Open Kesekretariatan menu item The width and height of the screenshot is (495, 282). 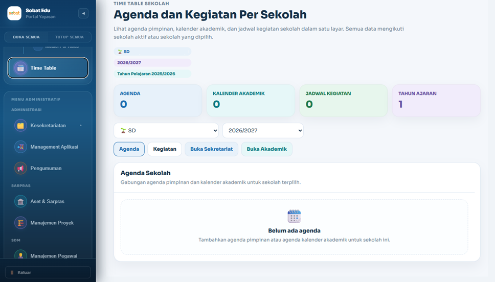(x=48, y=125)
